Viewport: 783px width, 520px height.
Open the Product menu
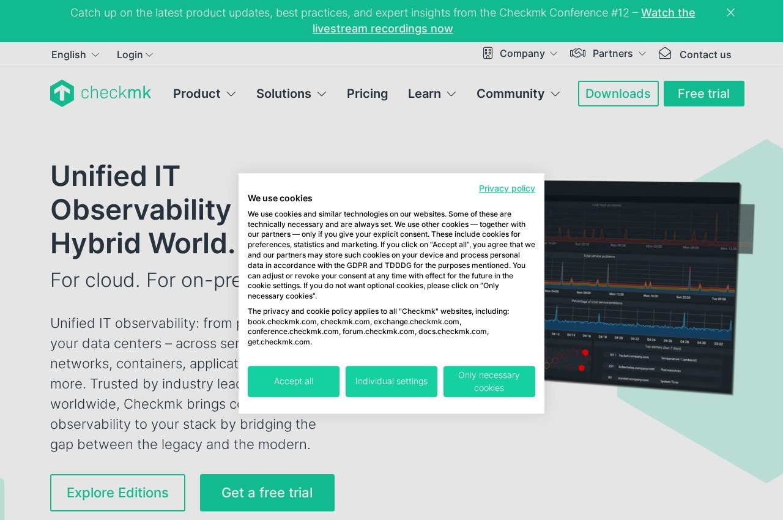click(x=196, y=94)
